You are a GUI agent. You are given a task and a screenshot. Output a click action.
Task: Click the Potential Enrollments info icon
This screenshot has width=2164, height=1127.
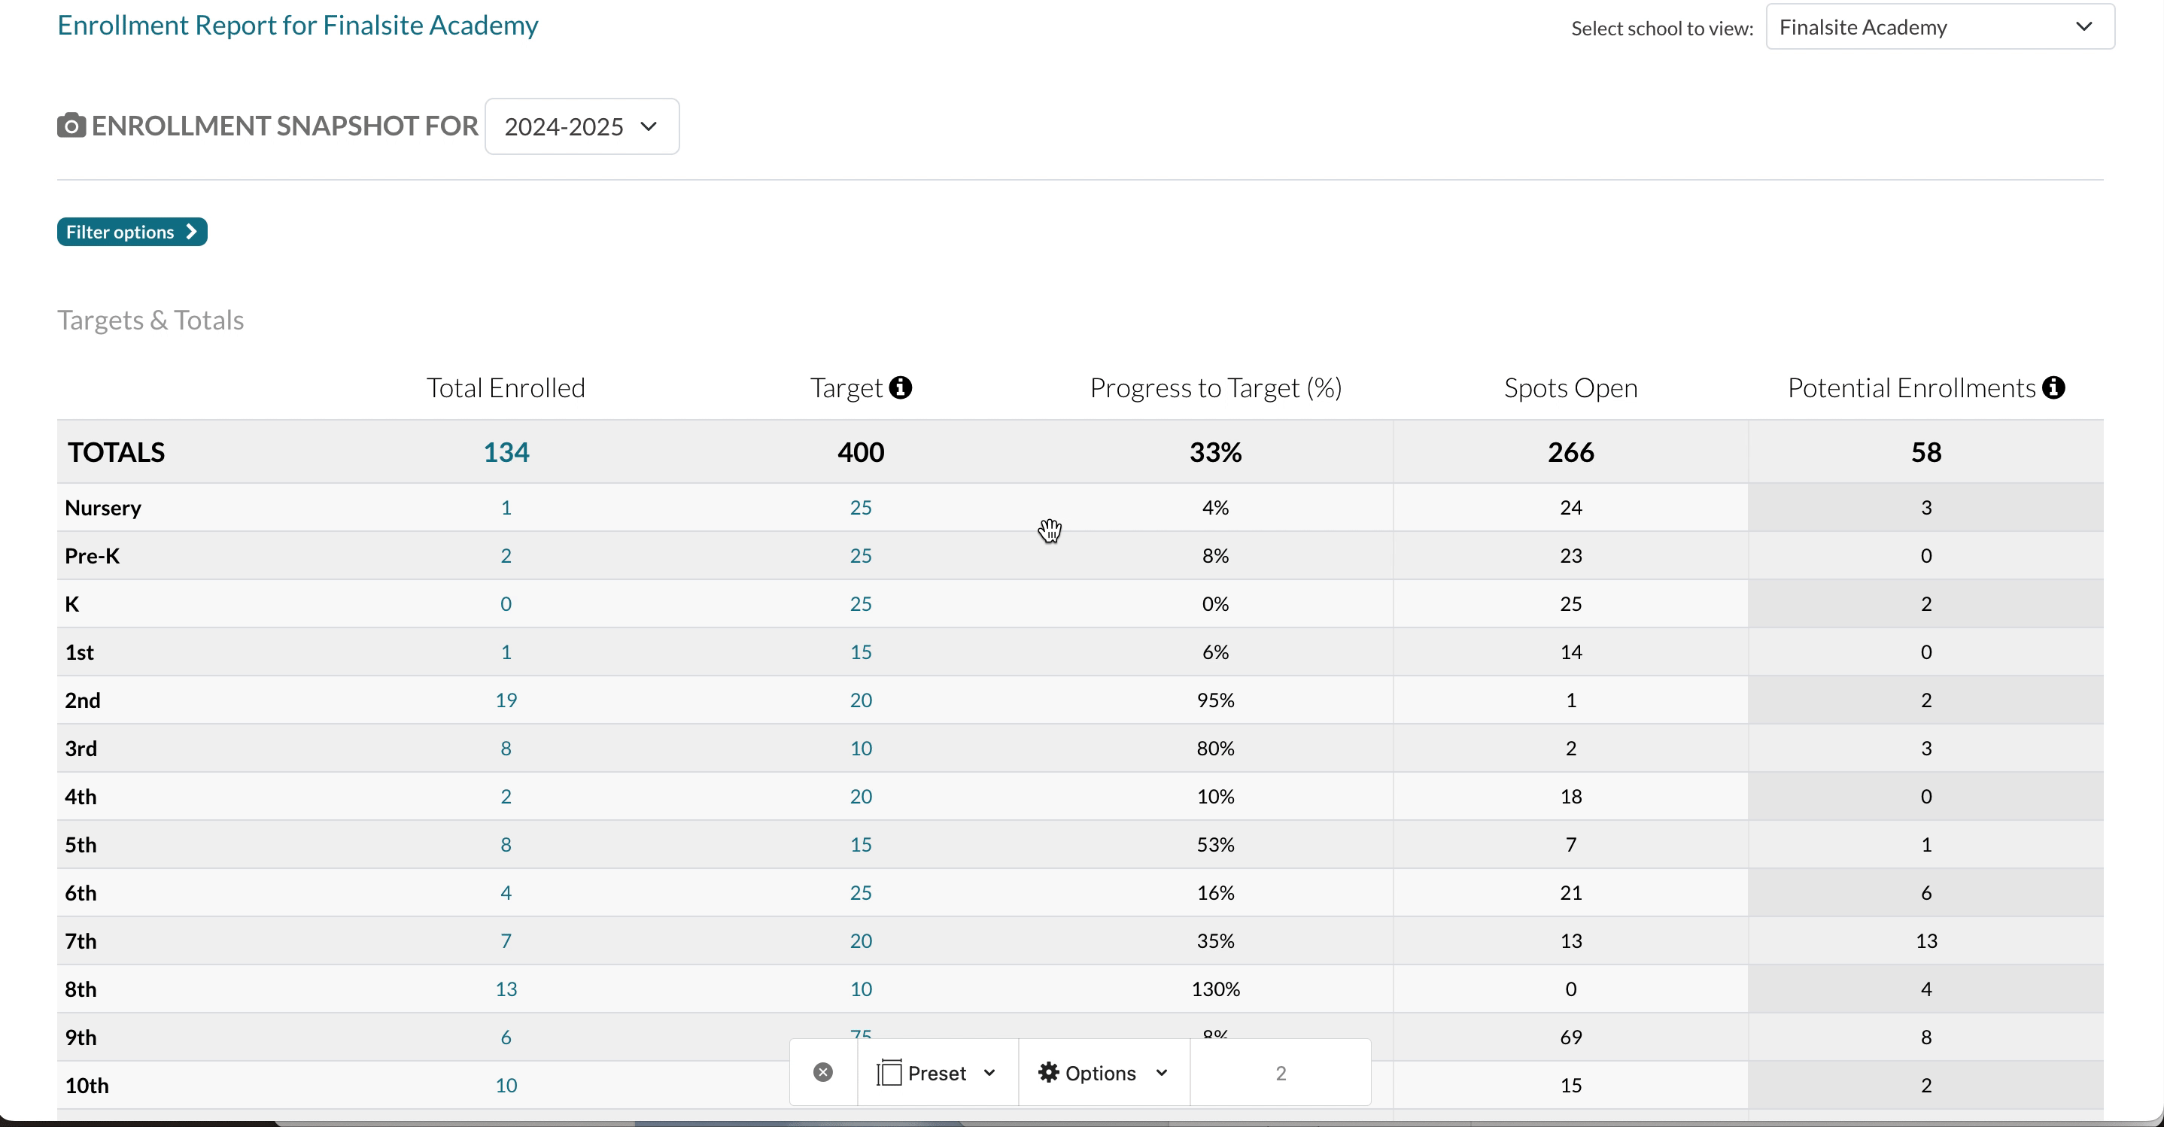pos(2054,388)
